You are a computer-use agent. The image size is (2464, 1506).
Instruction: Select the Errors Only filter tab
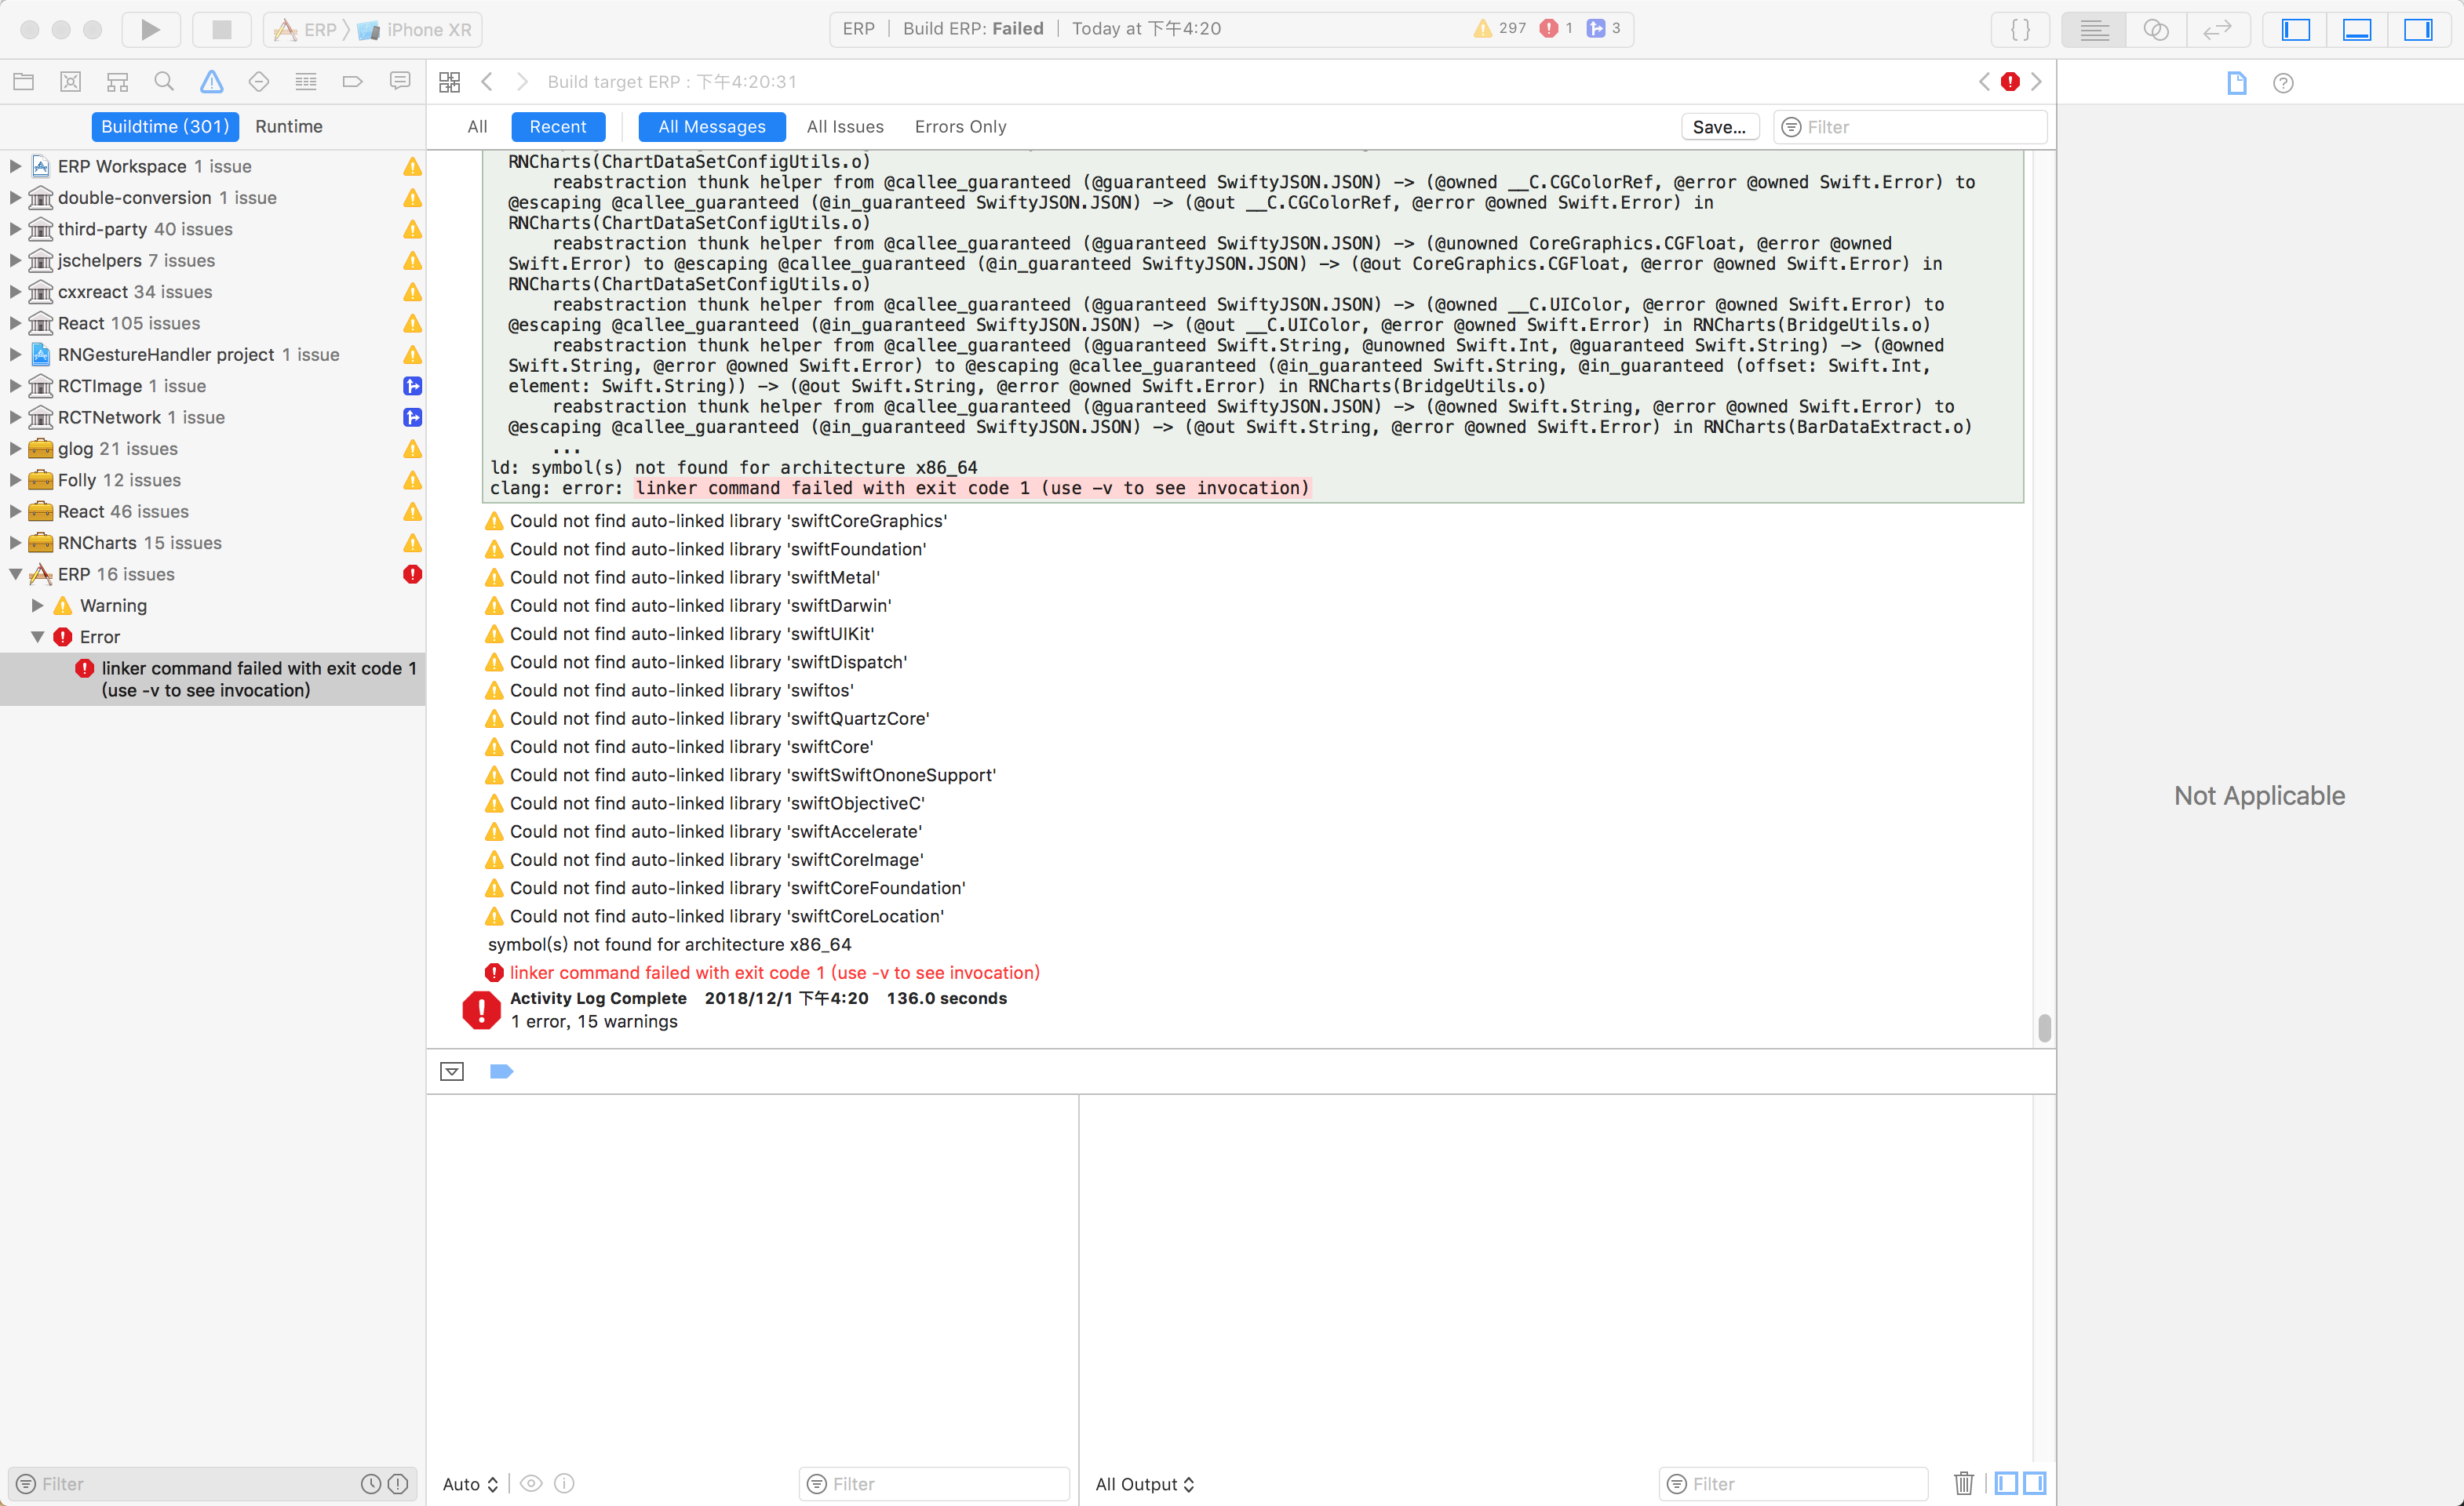[959, 126]
